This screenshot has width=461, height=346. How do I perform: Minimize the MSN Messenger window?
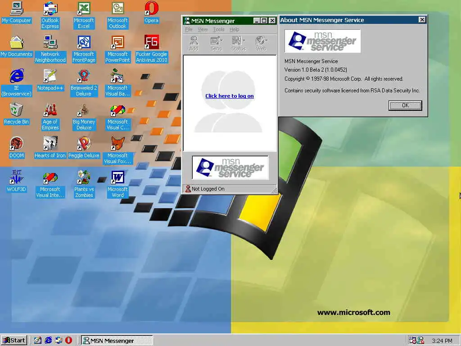257,21
